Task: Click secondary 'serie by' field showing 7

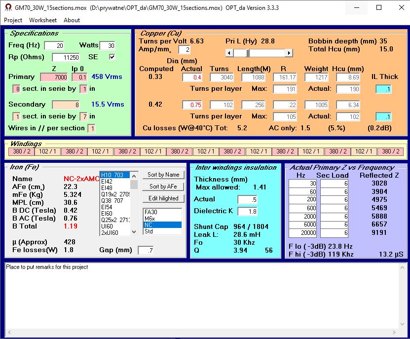Action: [83, 116]
